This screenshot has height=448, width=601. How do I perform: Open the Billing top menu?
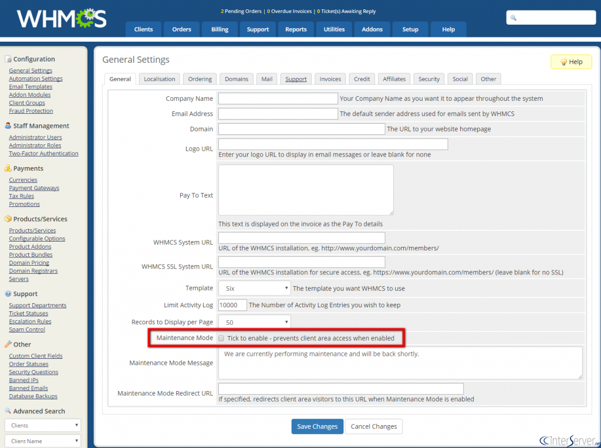[220, 29]
